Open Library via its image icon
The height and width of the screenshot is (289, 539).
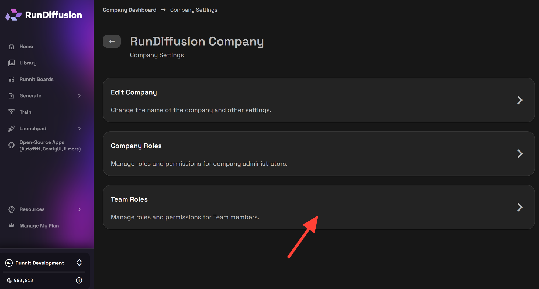(11, 63)
